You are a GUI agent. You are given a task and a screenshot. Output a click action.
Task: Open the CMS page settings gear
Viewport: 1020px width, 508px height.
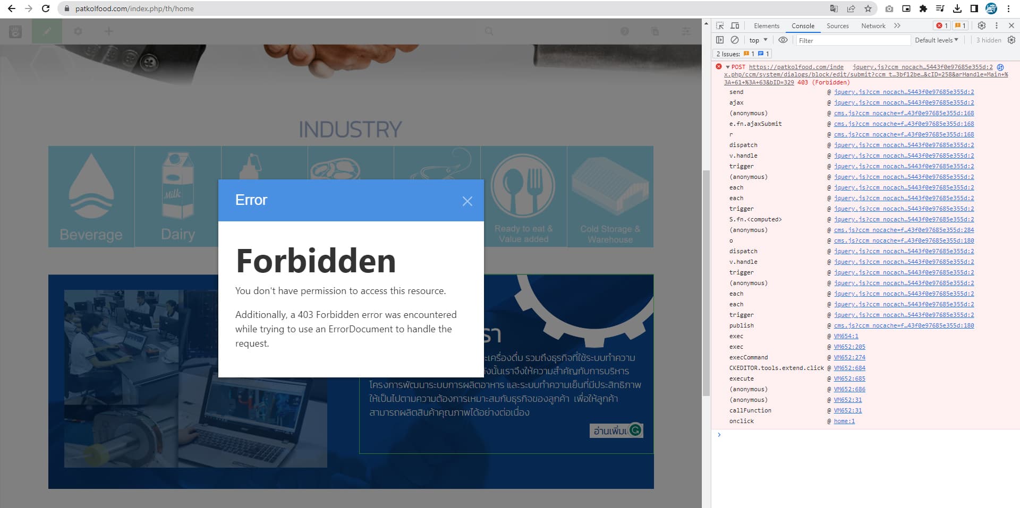[x=78, y=31]
